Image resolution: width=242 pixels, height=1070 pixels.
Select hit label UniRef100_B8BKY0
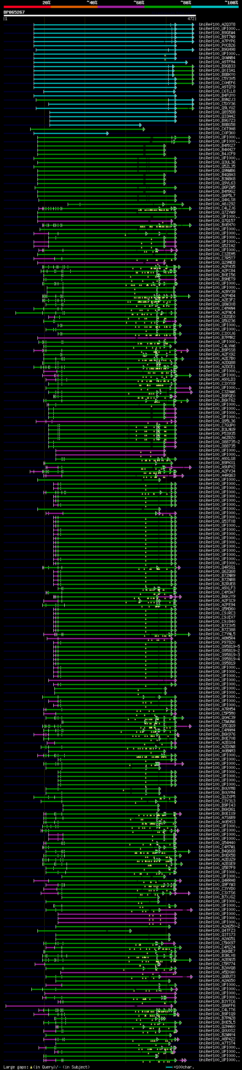217,74
